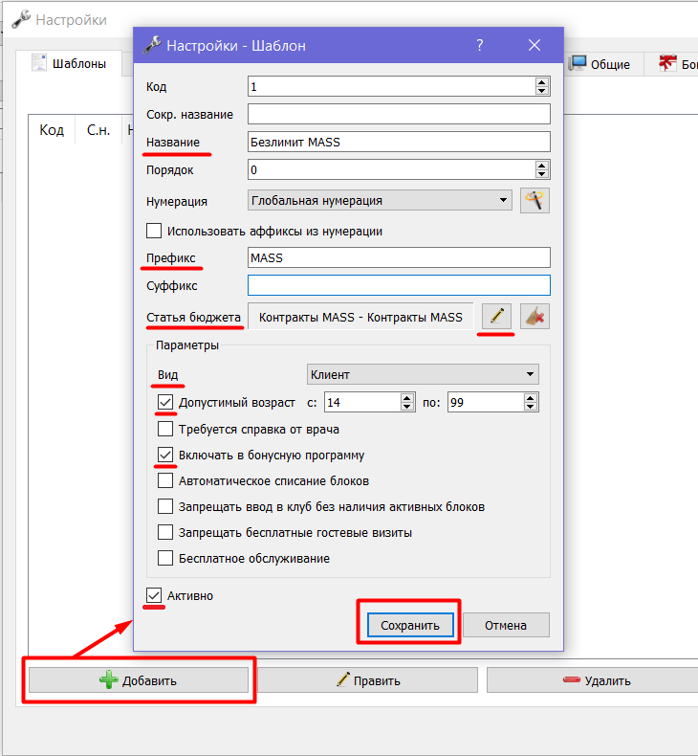Click the Сохранить button

[x=410, y=625]
